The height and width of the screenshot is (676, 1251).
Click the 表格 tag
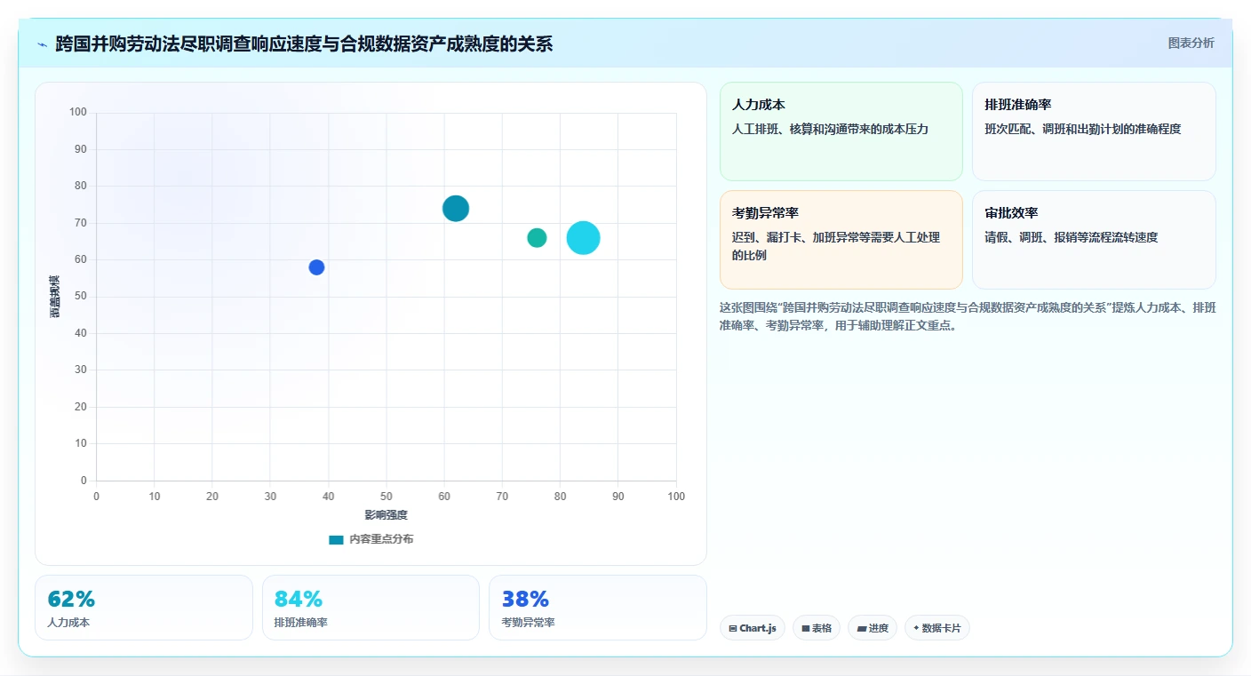[817, 628]
